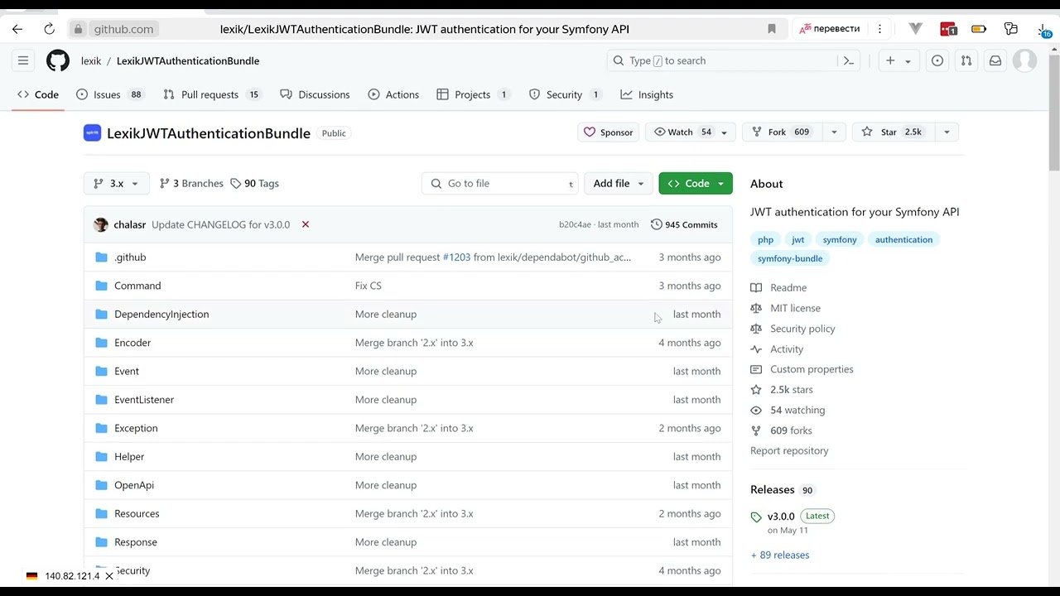The width and height of the screenshot is (1060, 596).
Task: Open the notifications inbox icon
Action: click(x=995, y=60)
